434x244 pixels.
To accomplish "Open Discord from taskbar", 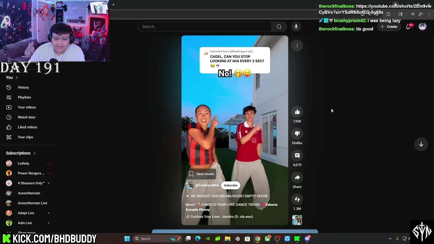I will point(307,239).
